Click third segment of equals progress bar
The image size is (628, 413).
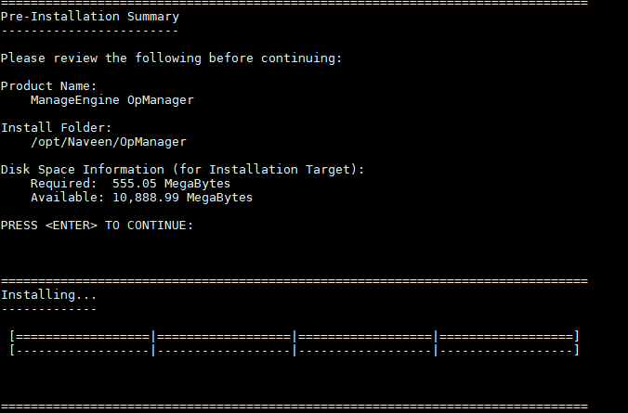[x=365, y=337]
